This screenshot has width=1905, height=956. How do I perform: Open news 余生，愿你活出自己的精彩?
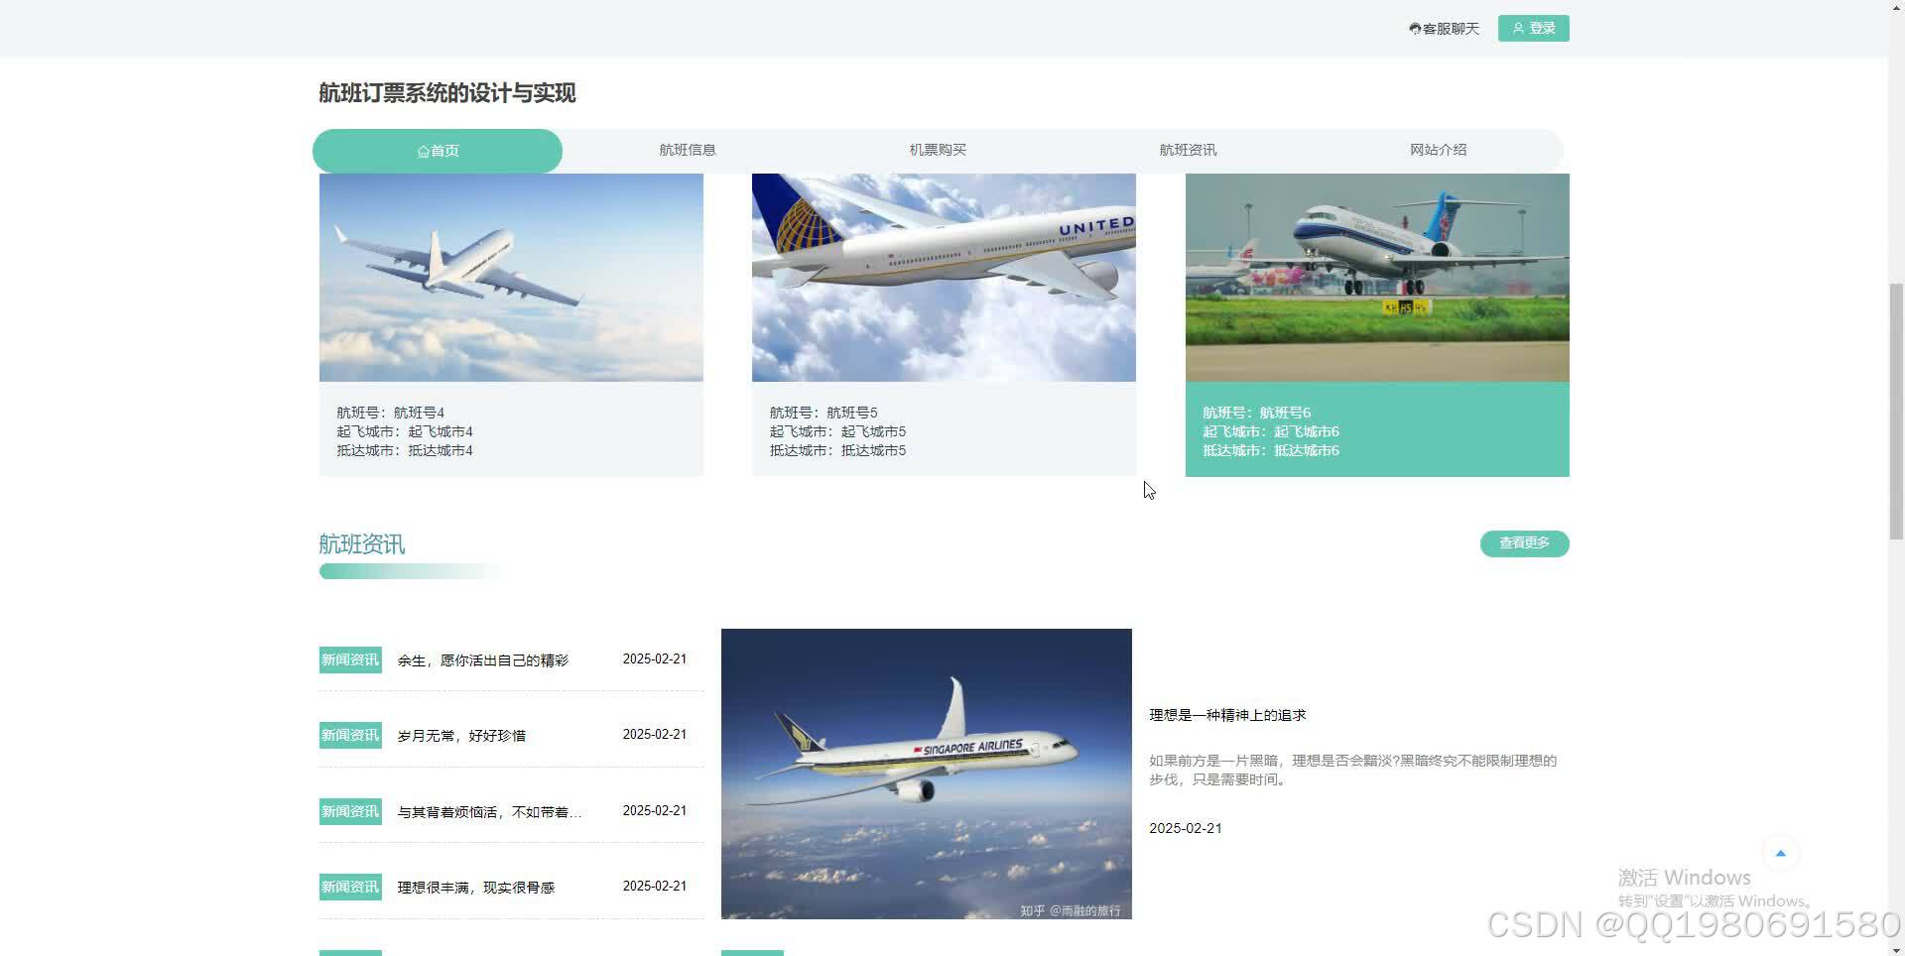tap(483, 660)
